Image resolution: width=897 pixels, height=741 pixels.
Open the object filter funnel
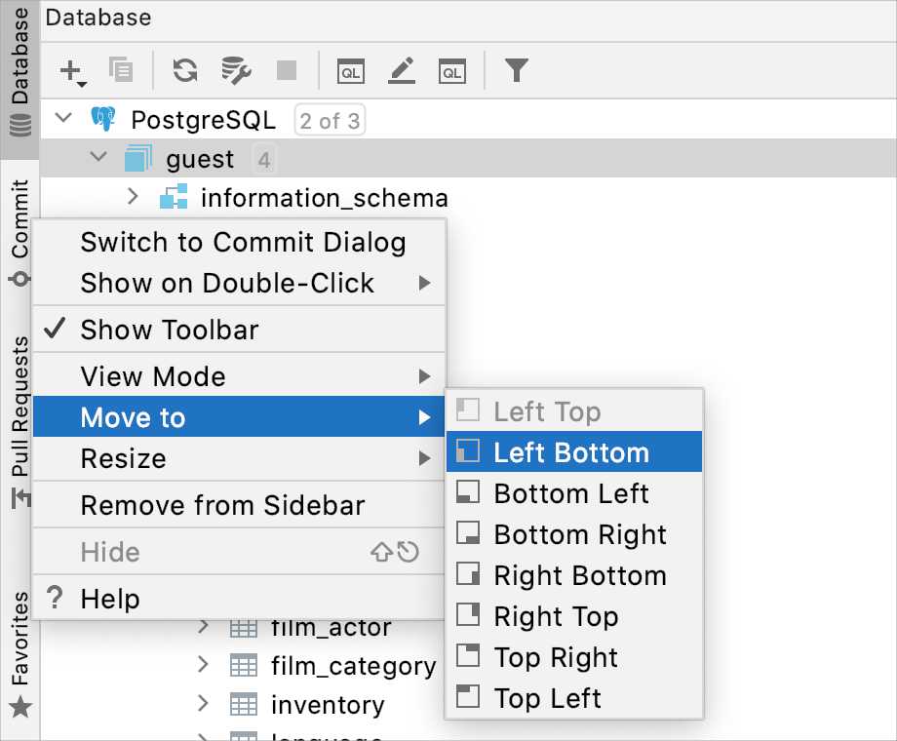tap(516, 70)
